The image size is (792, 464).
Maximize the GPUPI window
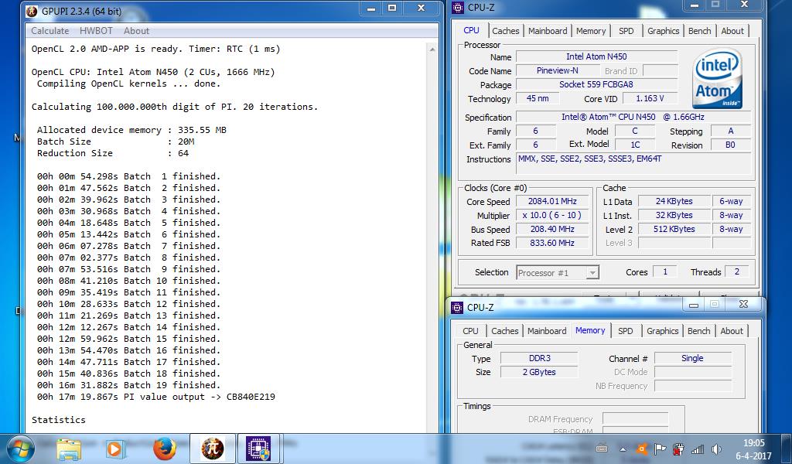point(392,9)
